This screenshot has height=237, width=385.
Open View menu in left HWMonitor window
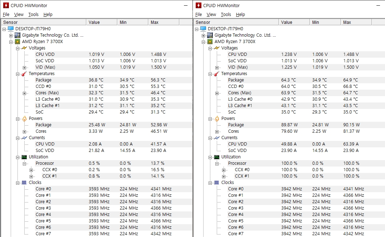[x=19, y=15]
